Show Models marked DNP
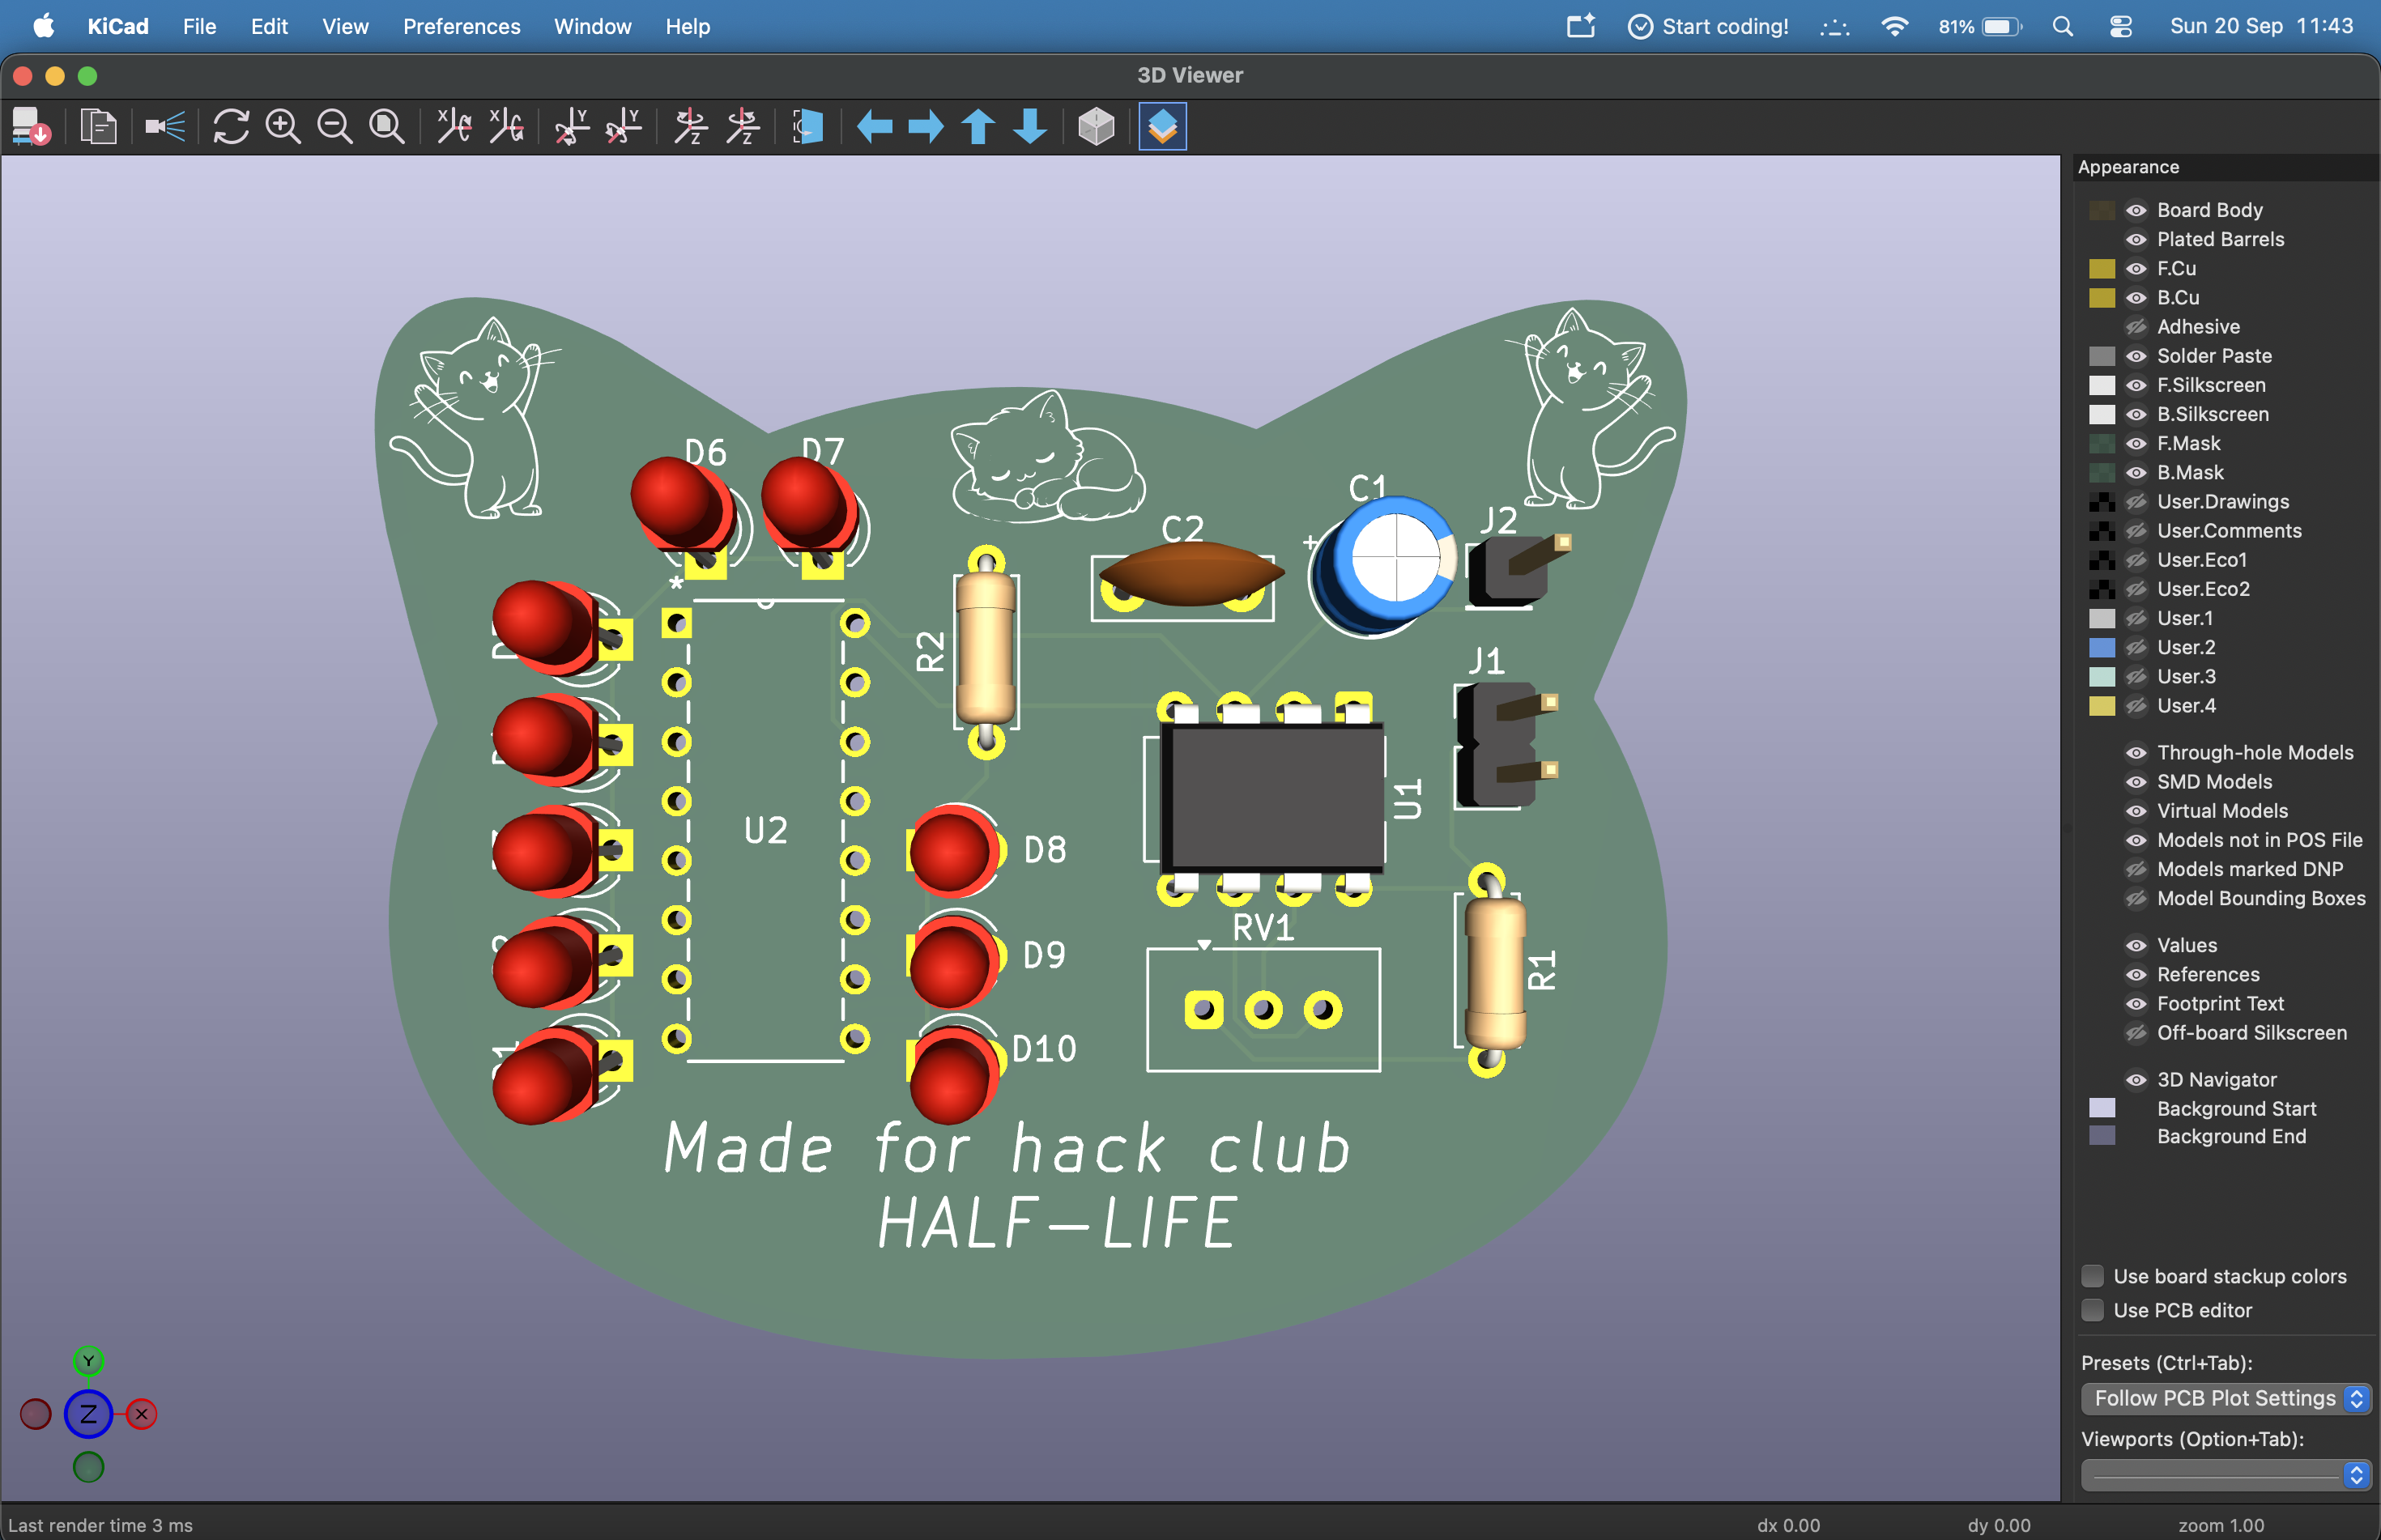2381x1540 pixels. (x=2136, y=869)
